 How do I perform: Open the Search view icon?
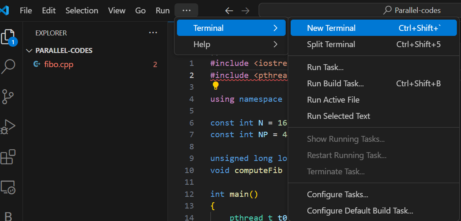pyautogui.click(x=8, y=66)
